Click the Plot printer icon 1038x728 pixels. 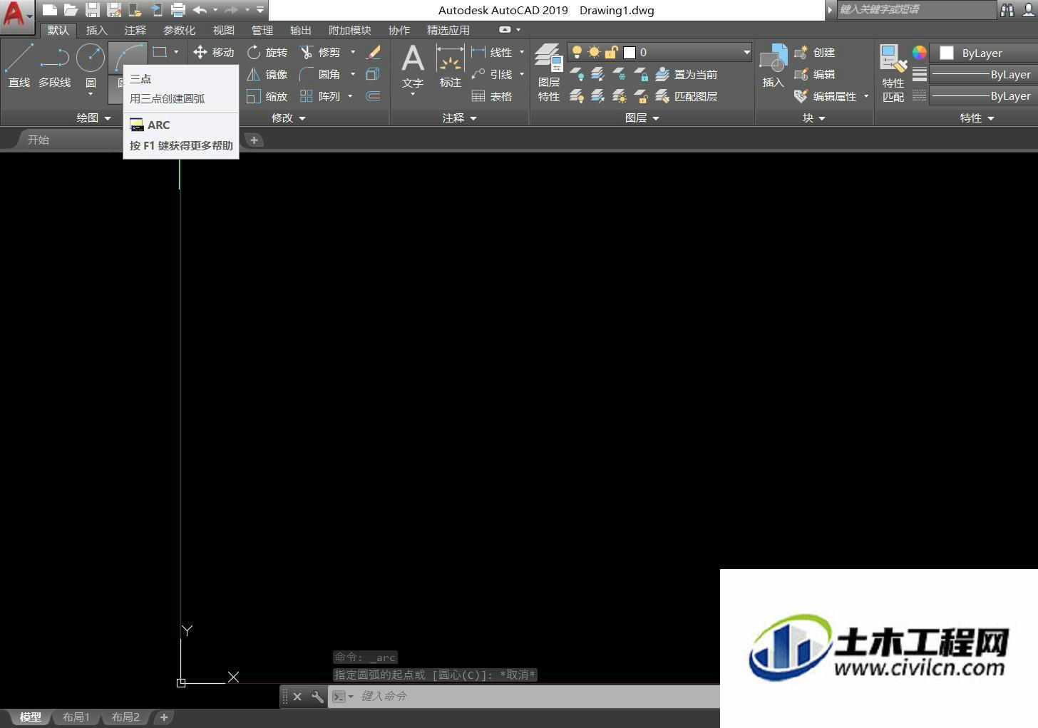pyautogui.click(x=178, y=10)
